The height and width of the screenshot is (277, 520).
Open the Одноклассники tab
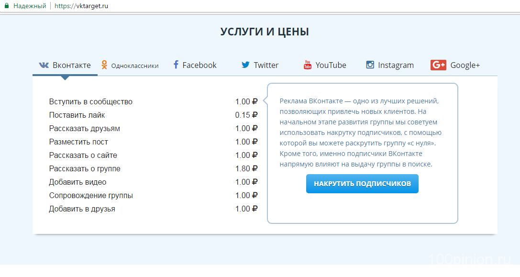click(x=130, y=66)
